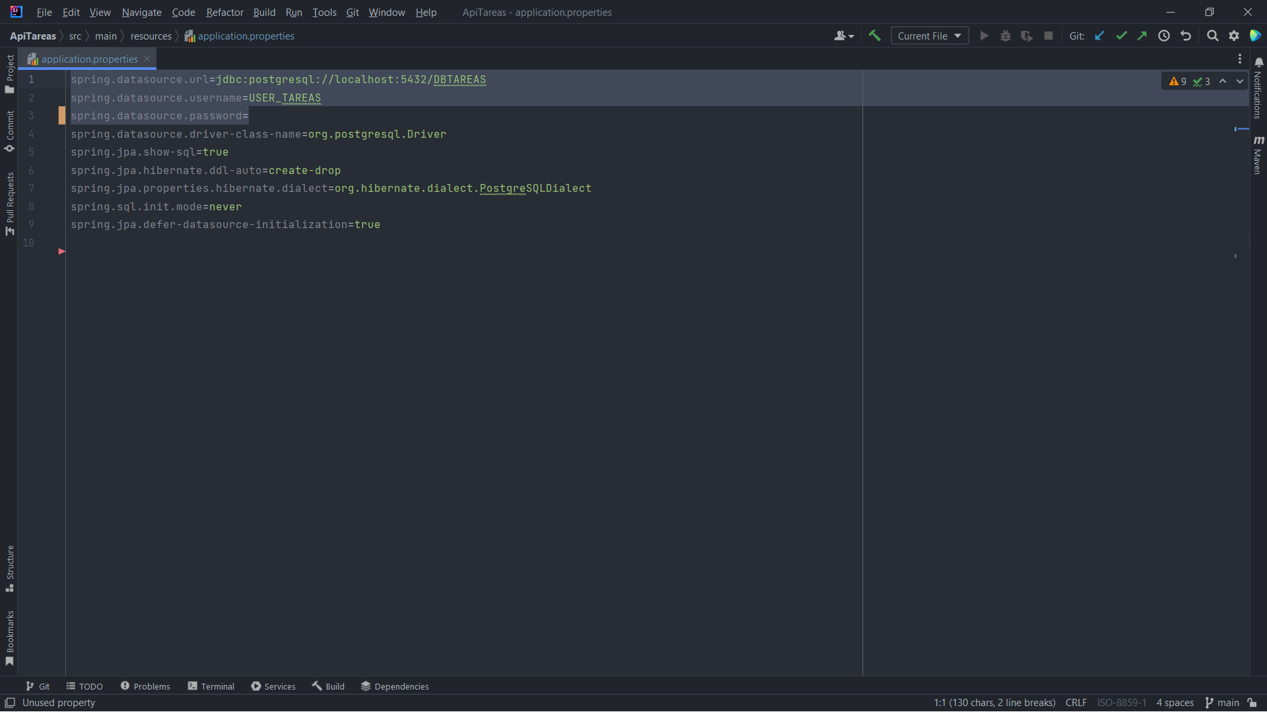
Task: Open IDE Settings with the gear icon
Action: [1235, 36]
